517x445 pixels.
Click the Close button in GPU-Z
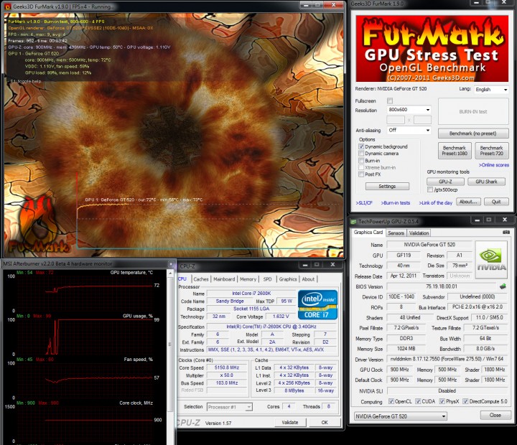point(495,415)
